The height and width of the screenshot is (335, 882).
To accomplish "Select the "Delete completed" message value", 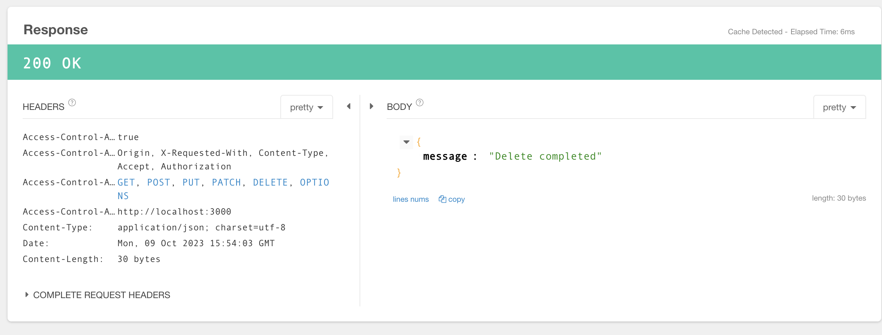I will pyautogui.click(x=545, y=156).
